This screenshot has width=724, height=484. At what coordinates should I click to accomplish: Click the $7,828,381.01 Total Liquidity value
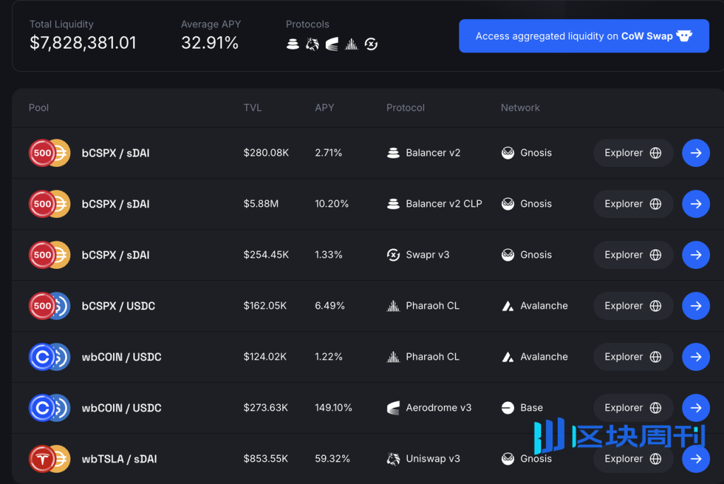[83, 43]
